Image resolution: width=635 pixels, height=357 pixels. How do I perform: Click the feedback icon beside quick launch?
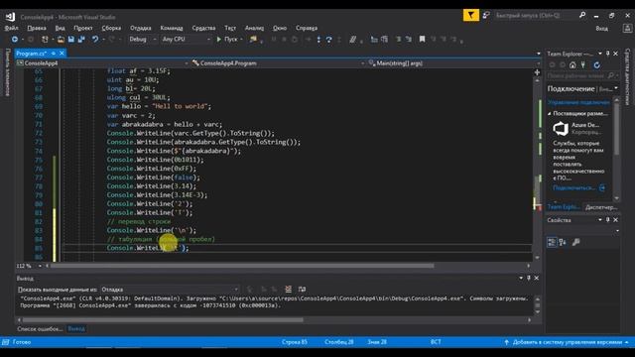pos(486,16)
